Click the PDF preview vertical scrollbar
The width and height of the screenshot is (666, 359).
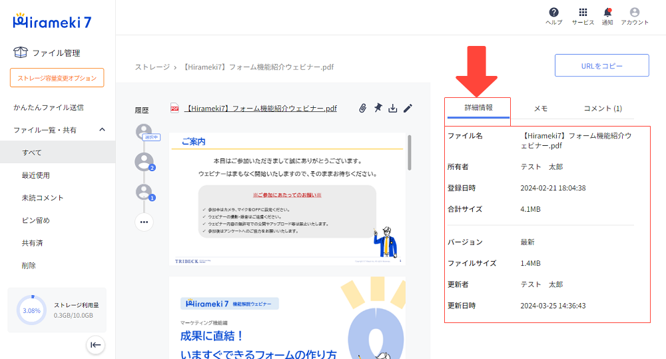tap(410, 153)
